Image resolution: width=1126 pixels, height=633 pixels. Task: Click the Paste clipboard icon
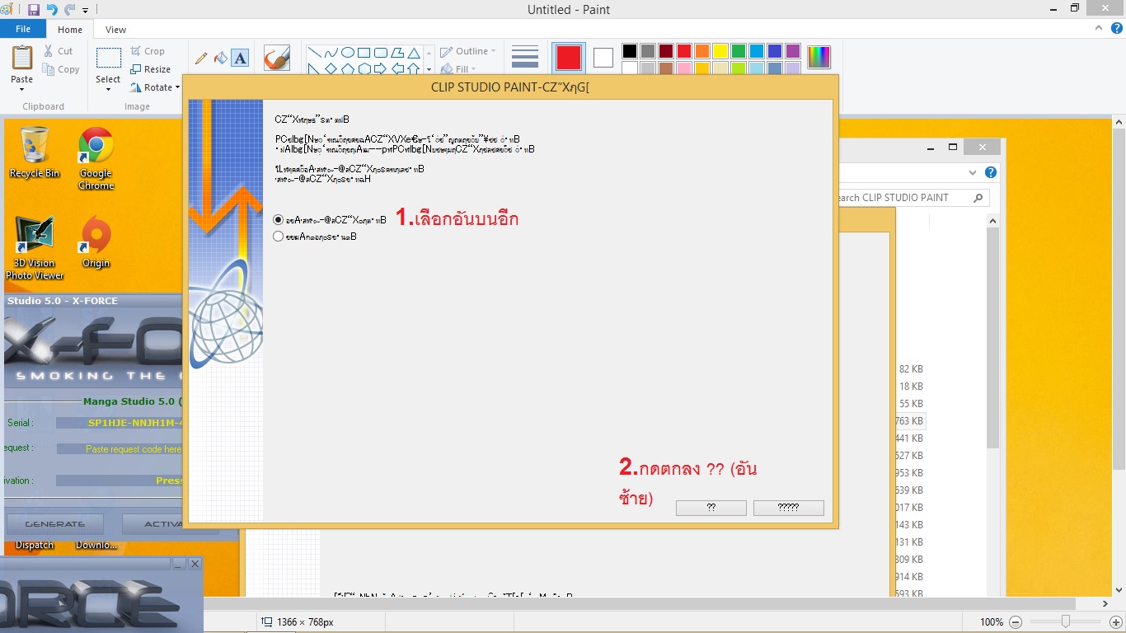click(22, 58)
